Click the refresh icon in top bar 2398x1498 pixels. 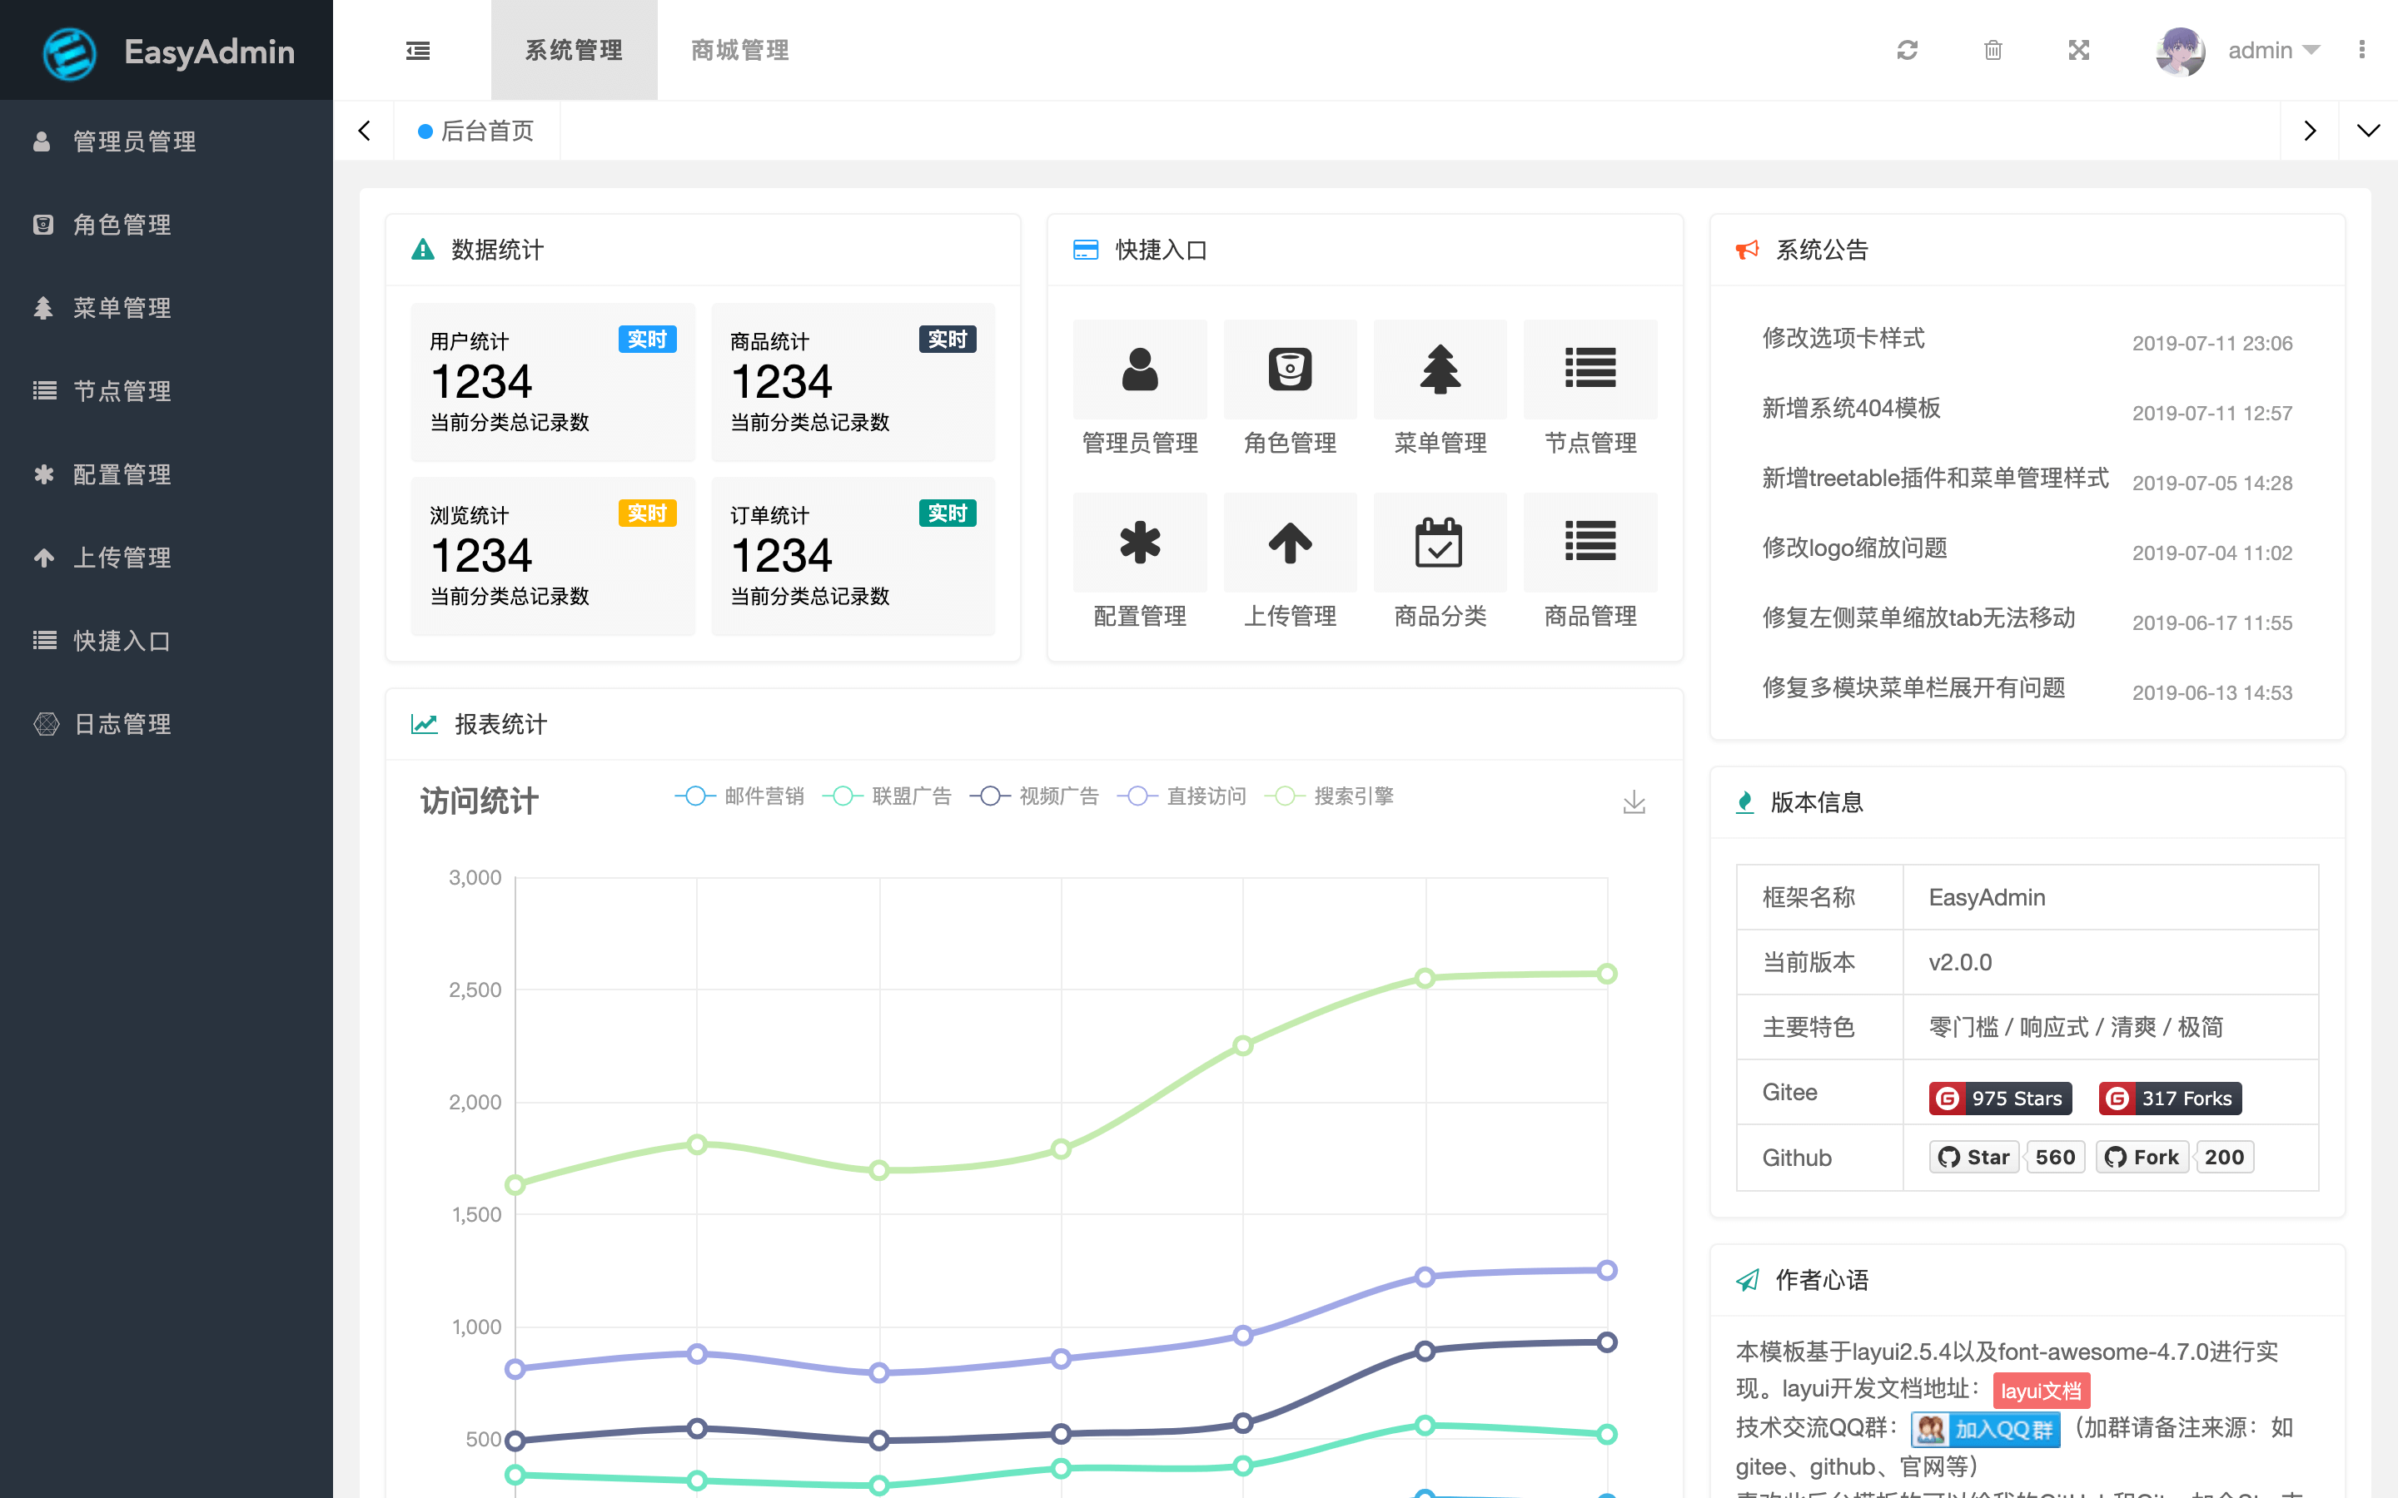tap(1908, 50)
